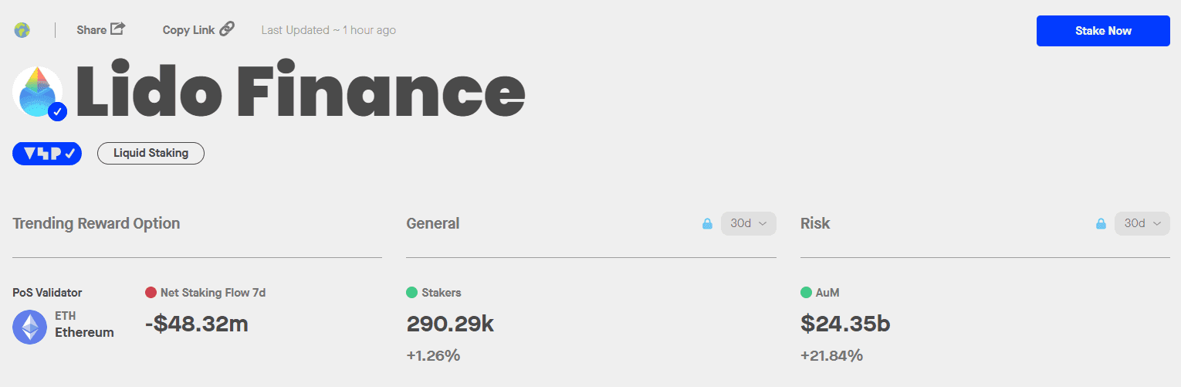The image size is (1181, 387).
Task: Open the Risk 30d period dropdown
Action: [x=1142, y=223]
